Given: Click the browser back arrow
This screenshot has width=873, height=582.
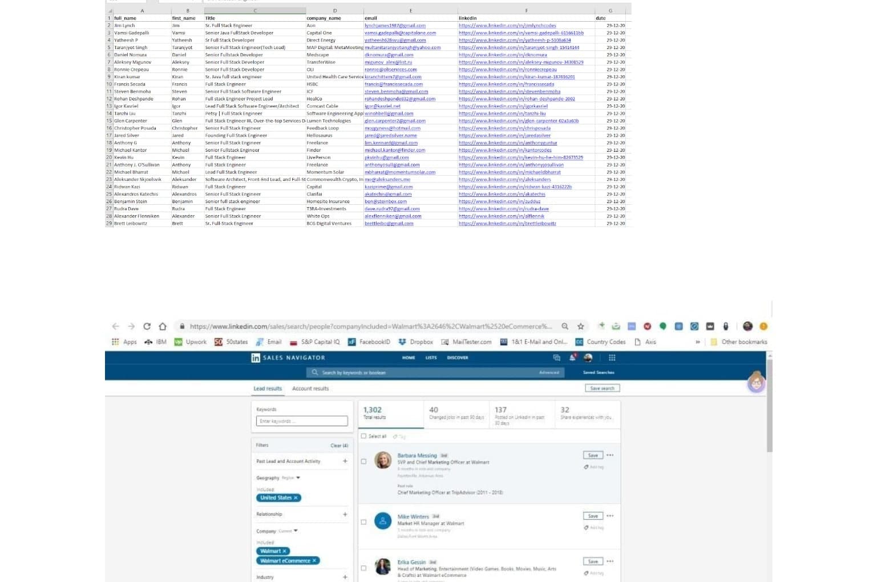Looking at the screenshot, I should click(116, 326).
